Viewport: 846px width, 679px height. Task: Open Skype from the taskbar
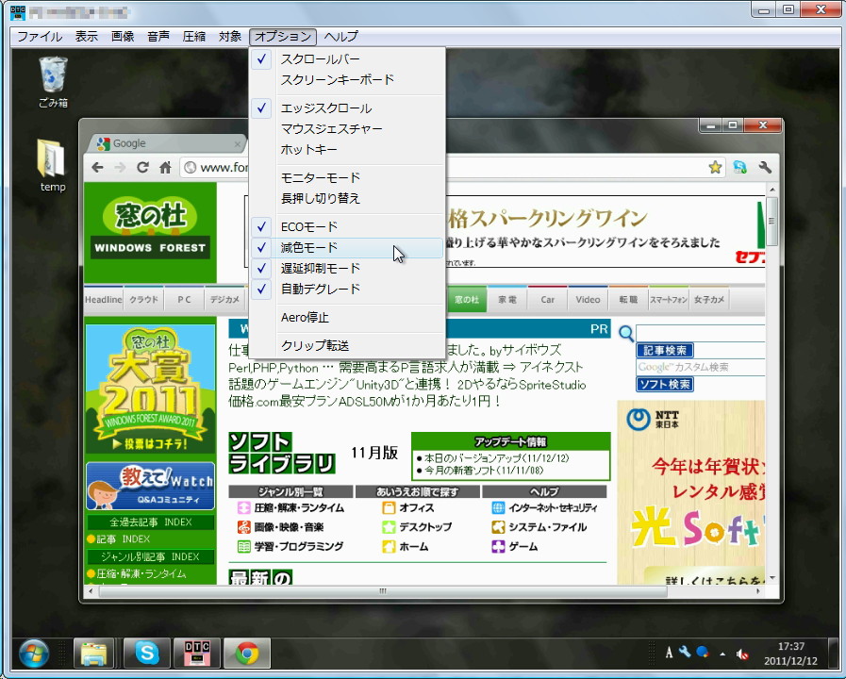(x=146, y=652)
